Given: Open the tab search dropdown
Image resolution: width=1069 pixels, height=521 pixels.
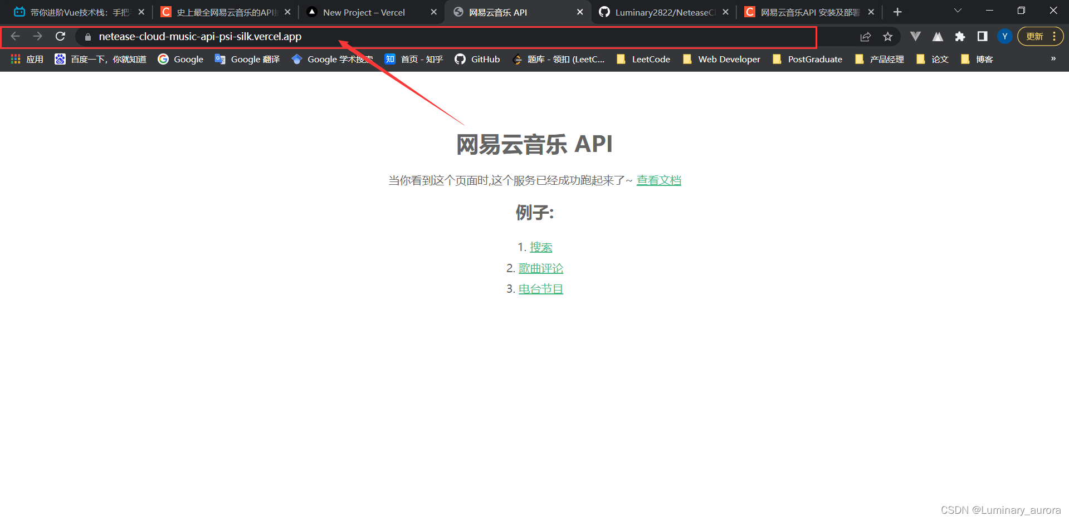Looking at the screenshot, I should (x=958, y=11).
